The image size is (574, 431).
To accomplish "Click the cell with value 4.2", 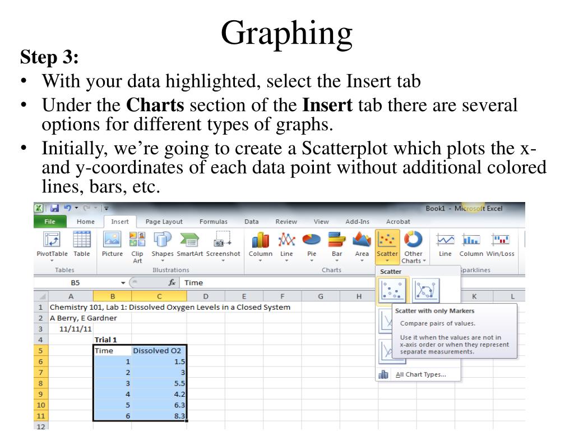I will [x=159, y=395].
